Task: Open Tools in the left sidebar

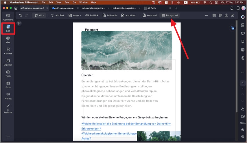Action: coord(8,74)
